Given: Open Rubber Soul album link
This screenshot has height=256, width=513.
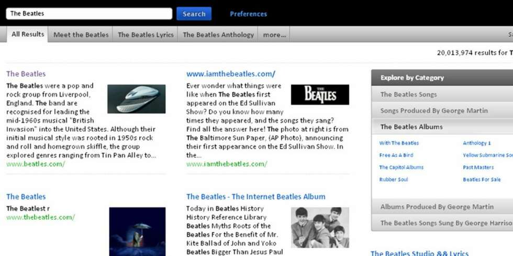Looking at the screenshot, I should [394, 179].
